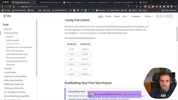Open the vue-ts template link
The height and width of the screenshot is (100, 178).
point(85,54)
